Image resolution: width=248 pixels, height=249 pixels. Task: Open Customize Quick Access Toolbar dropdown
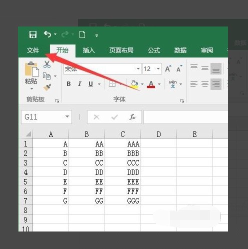click(x=96, y=35)
